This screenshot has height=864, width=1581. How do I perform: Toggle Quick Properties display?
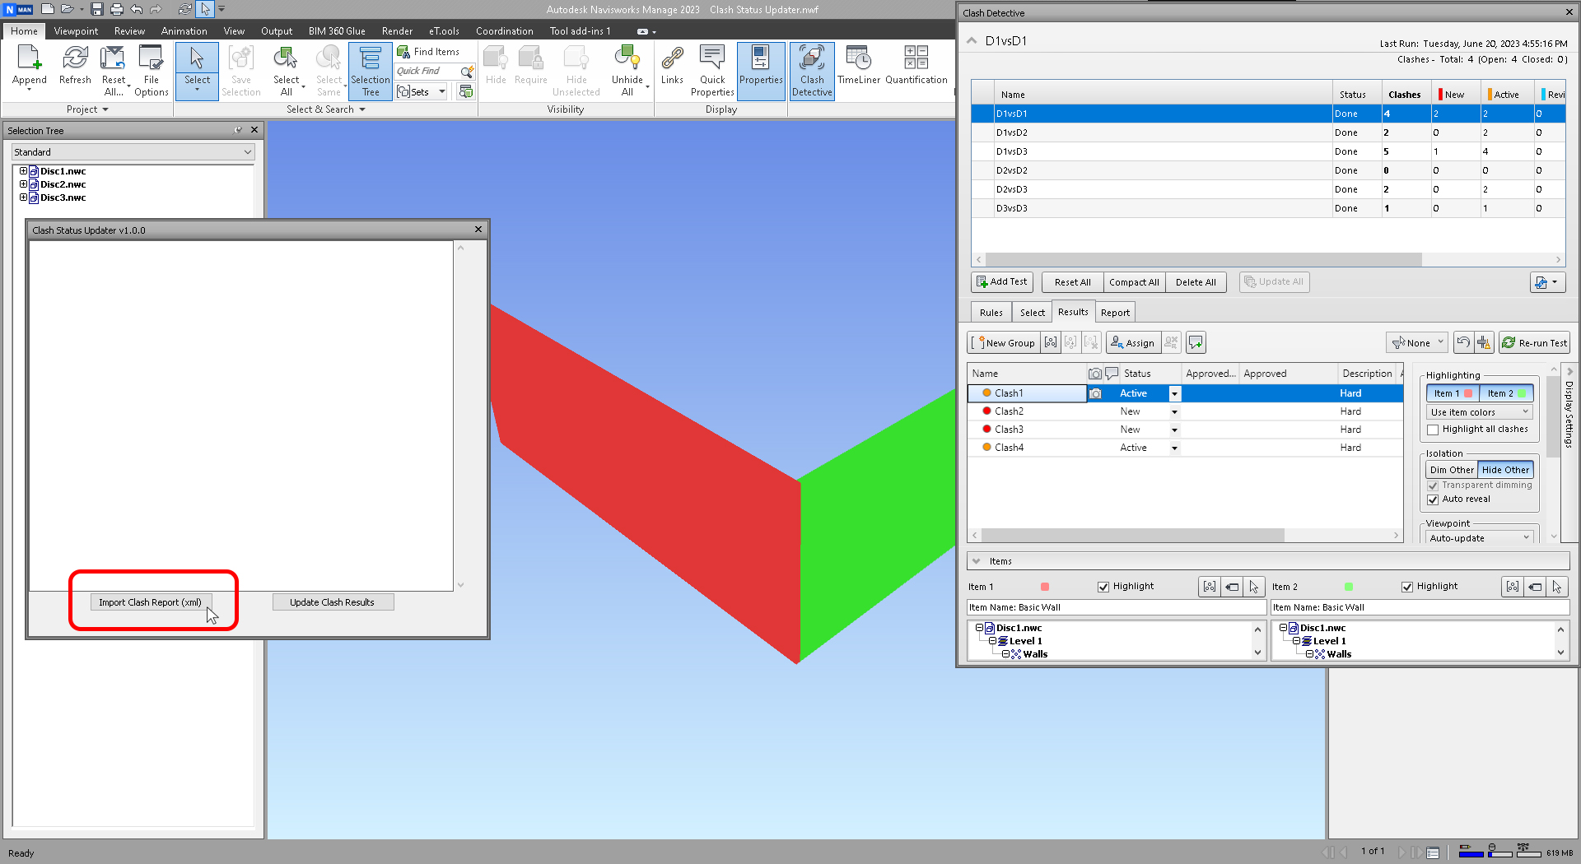click(712, 71)
